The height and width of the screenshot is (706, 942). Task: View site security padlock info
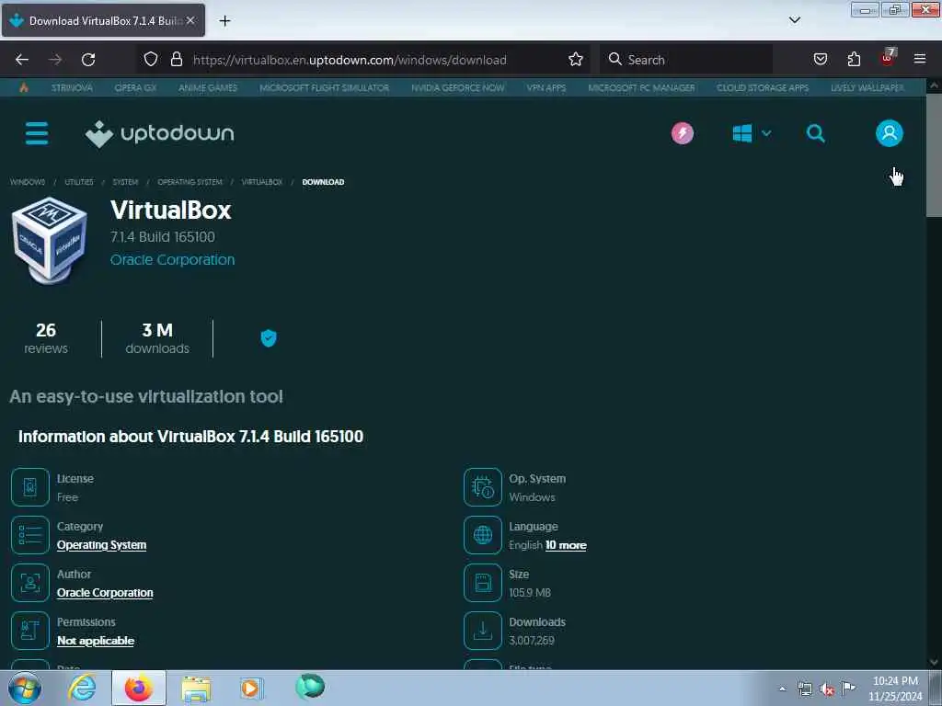(x=176, y=59)
